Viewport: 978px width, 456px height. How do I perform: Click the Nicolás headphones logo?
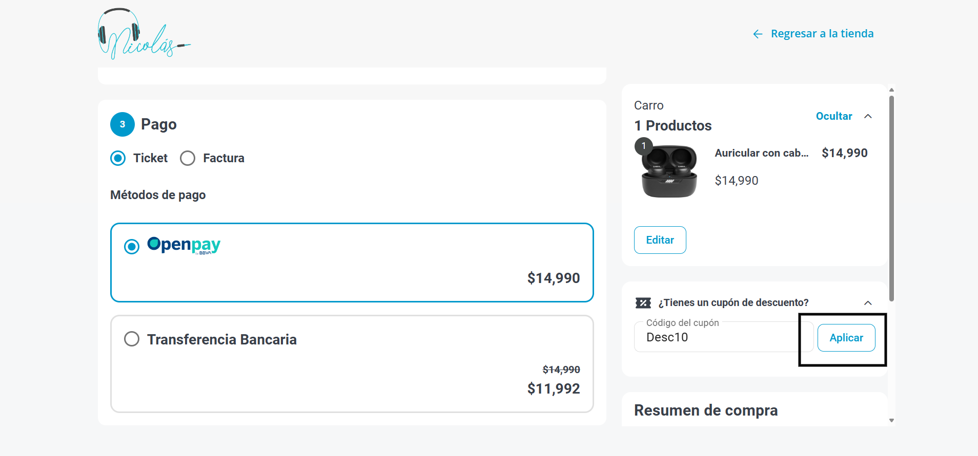coord(142,34)
